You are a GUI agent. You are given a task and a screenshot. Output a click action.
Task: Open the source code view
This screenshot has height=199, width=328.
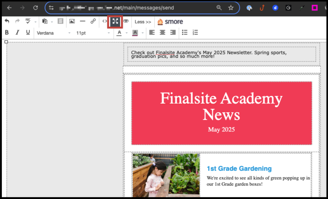[105, 21]
